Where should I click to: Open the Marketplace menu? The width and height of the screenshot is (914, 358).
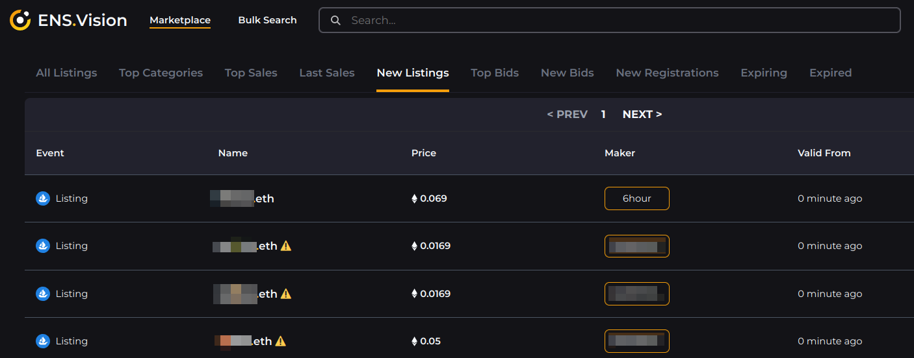pos(180,20)
